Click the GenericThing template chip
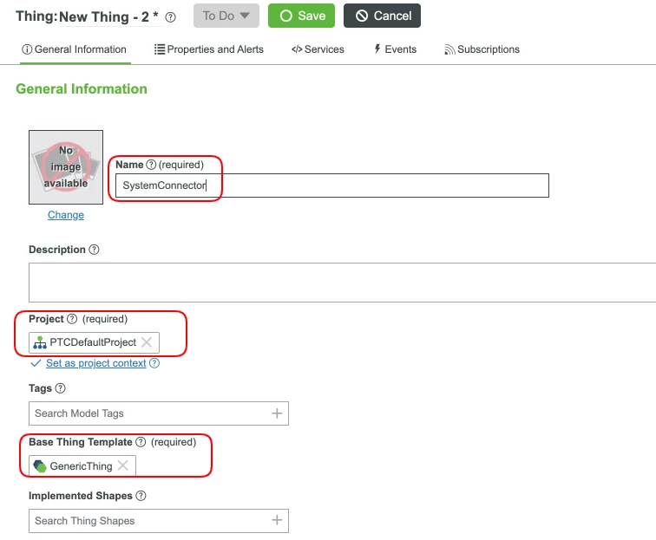This screenshot has height=540, width=656. [82, 465]
